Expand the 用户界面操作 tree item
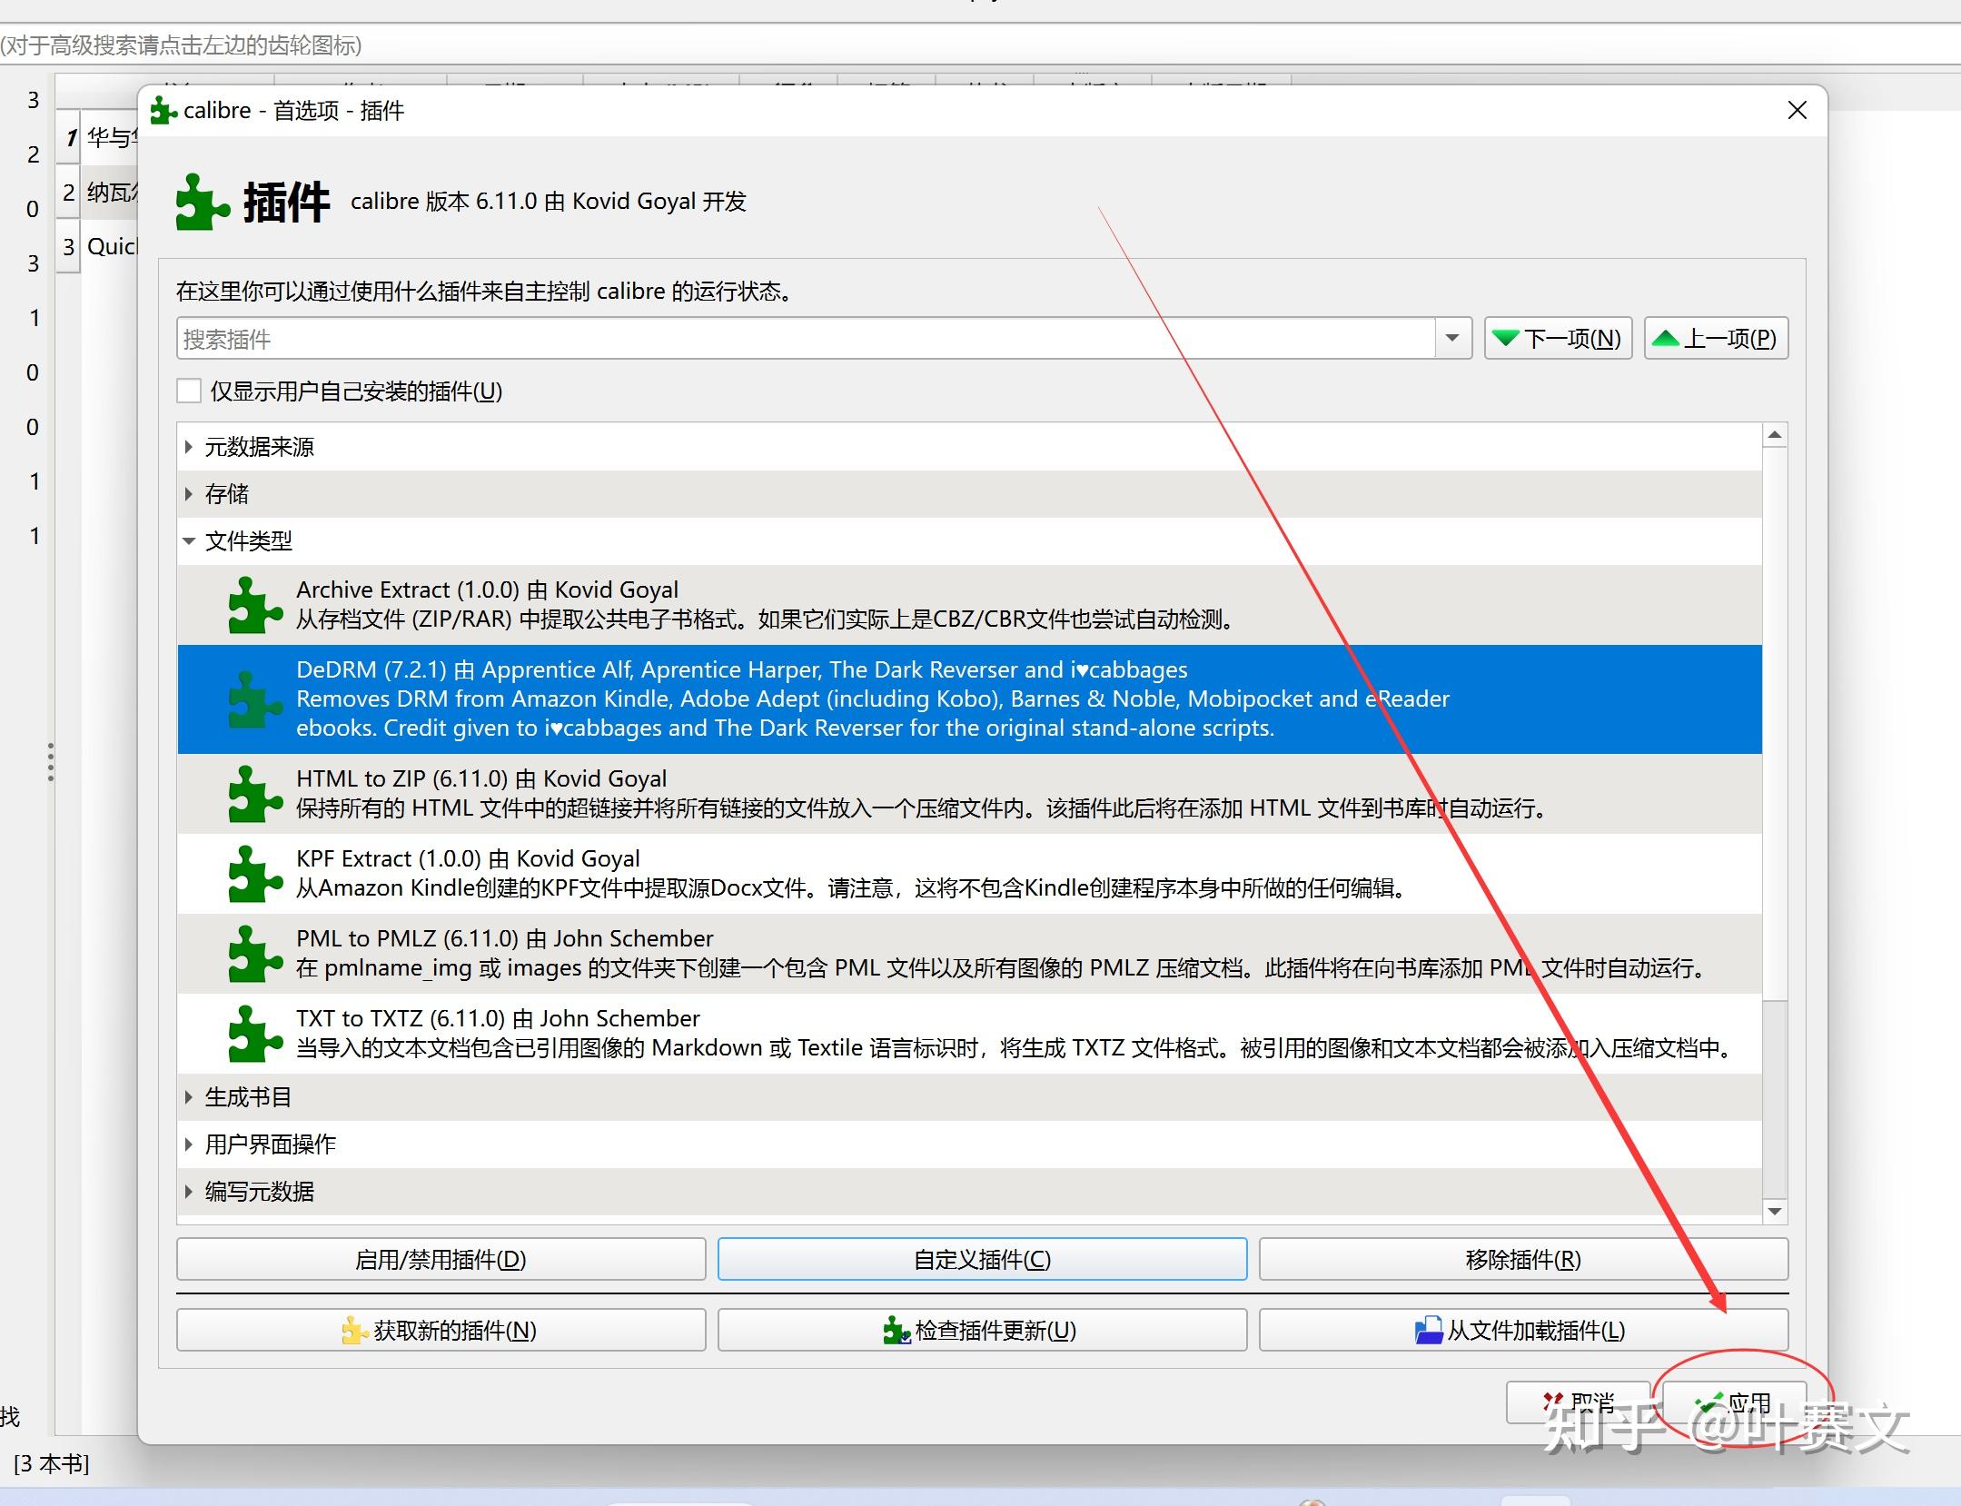This screenshot has height=1506, width=1961. (188, 1144)
